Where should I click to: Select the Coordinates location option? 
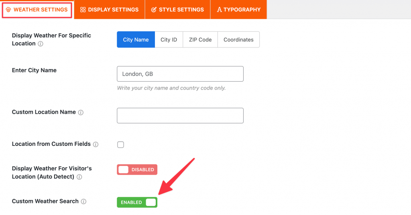tap(238, 40)
